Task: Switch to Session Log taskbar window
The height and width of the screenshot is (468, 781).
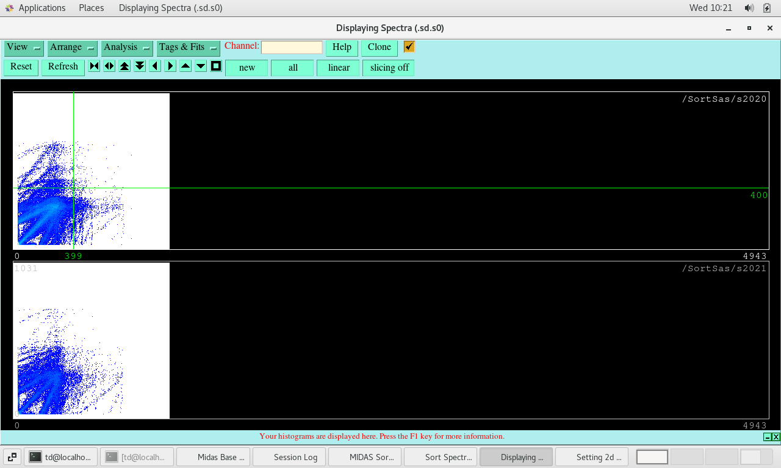Action: (x=289, y=457)
